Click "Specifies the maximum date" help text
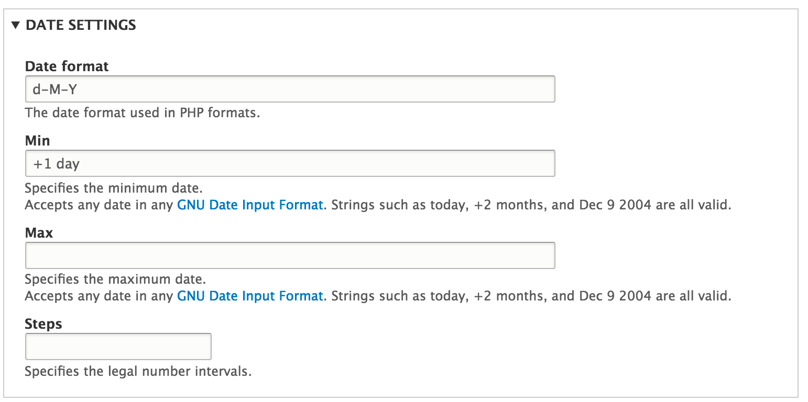Image resolution: width=808 pixels, height=402 pixels. pos(115,279)
